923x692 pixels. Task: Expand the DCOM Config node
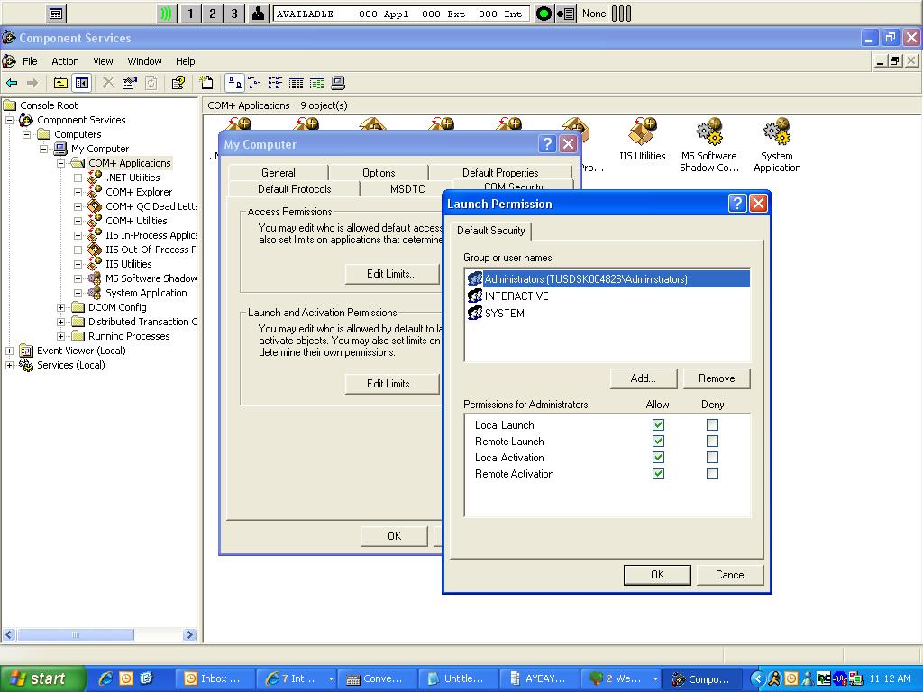pyautogui.click(x=60, y=307)
